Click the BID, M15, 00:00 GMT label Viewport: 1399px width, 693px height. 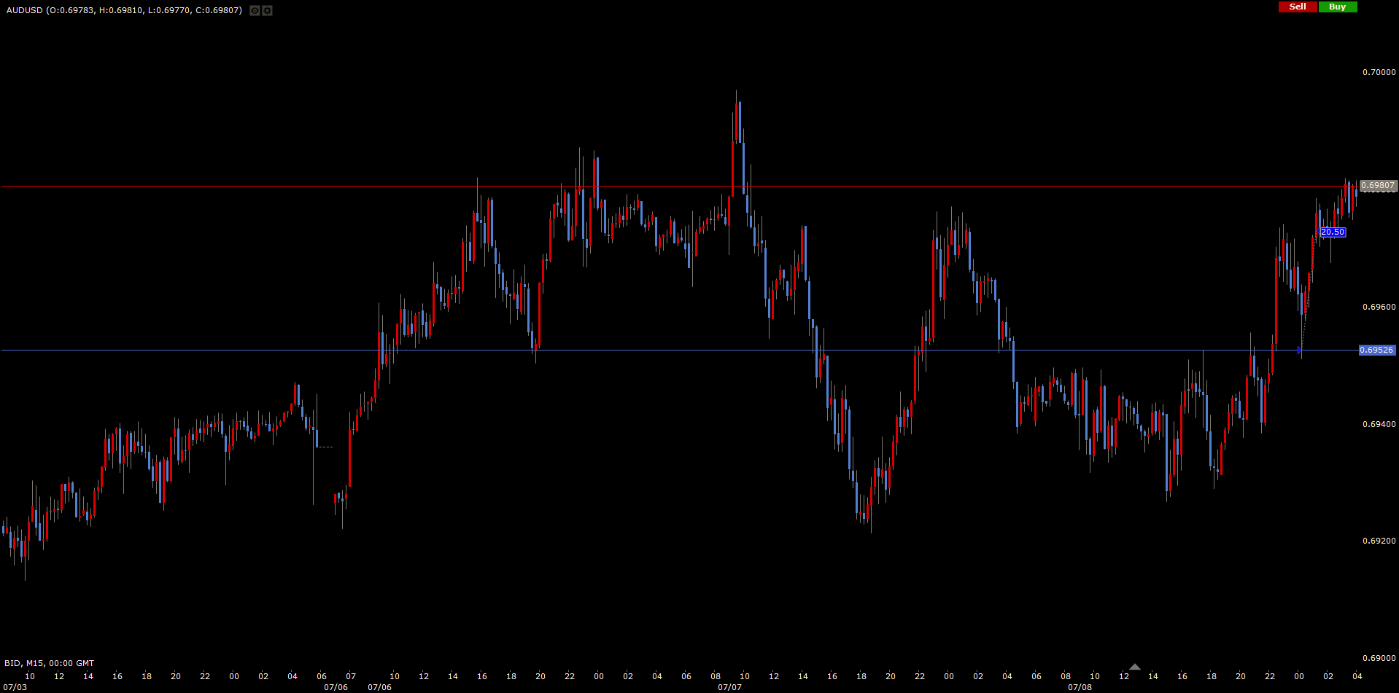point(50,663)
